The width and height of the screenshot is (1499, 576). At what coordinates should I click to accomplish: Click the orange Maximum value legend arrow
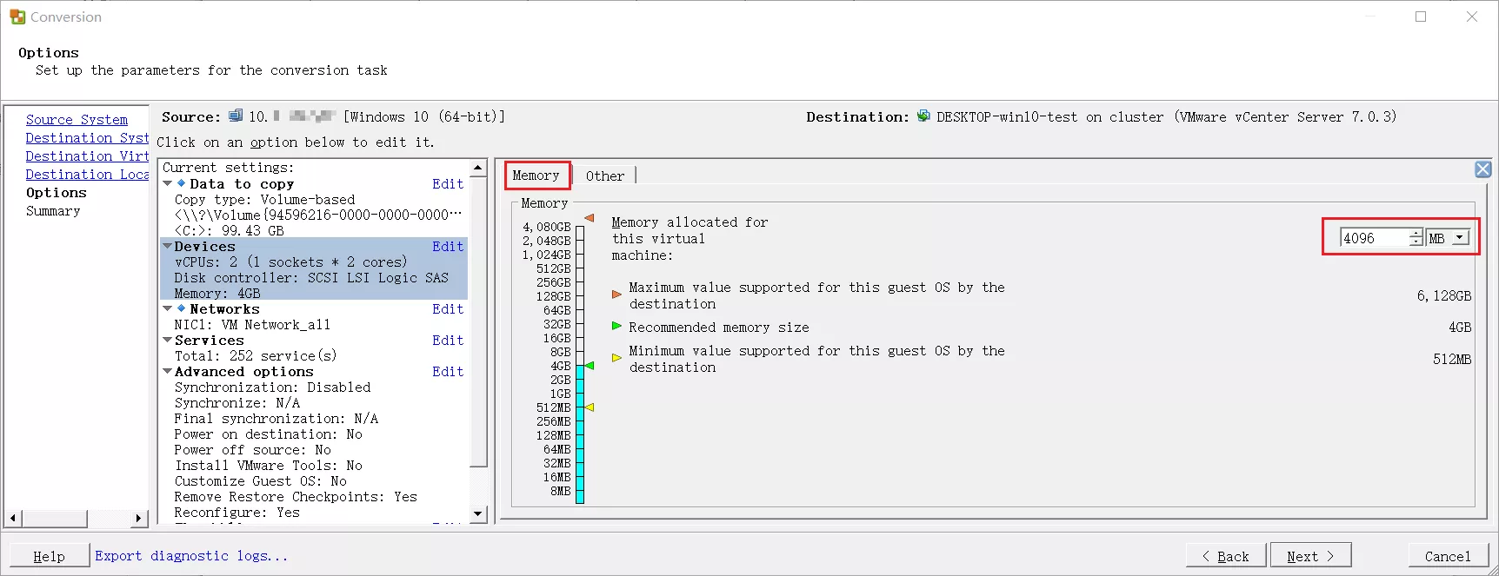coord(616,295)
